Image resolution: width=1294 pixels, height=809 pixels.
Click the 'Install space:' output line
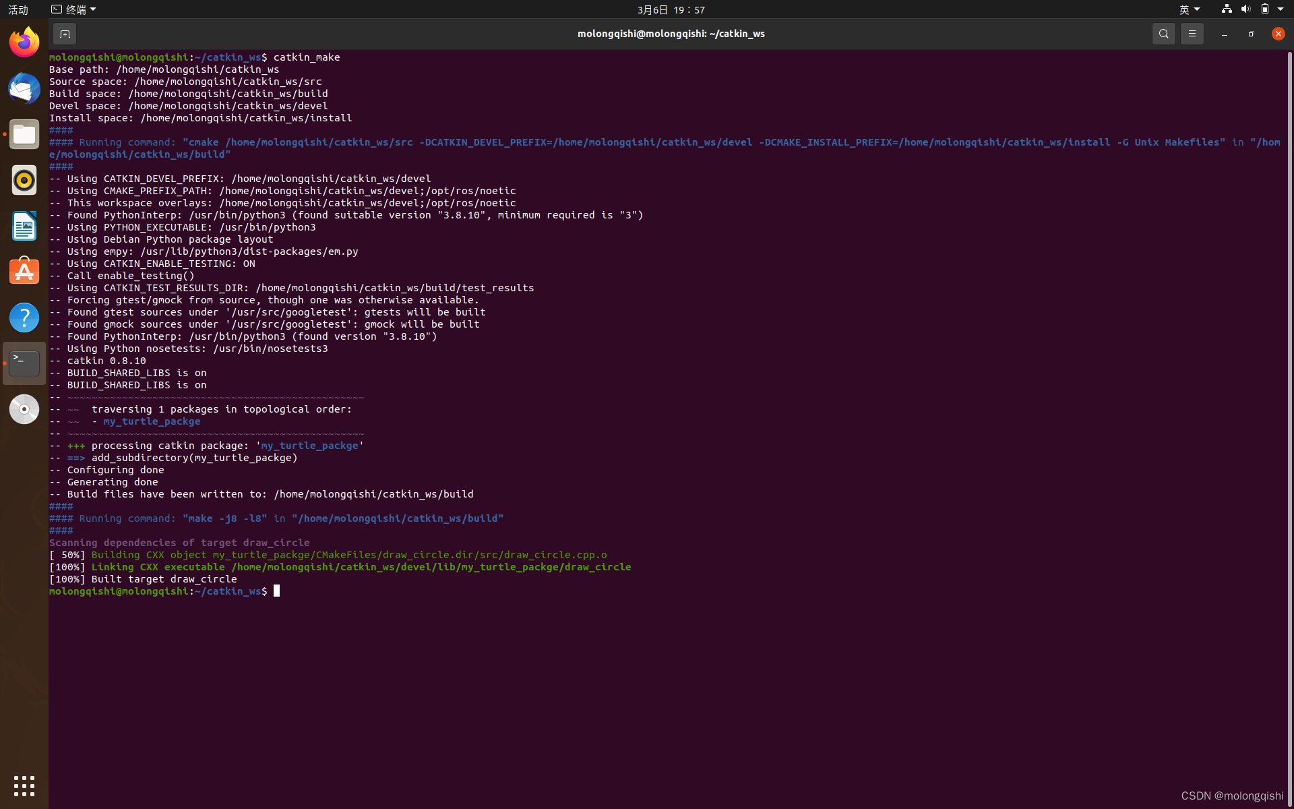click(x=200, y=118)
